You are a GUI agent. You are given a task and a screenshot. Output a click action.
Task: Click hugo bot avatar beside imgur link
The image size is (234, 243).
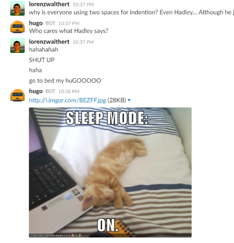17,95
